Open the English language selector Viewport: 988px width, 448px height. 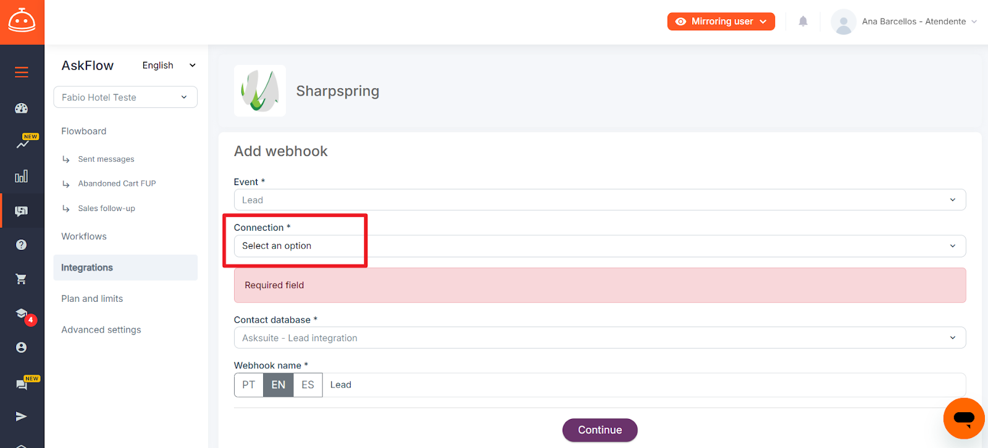169,65
